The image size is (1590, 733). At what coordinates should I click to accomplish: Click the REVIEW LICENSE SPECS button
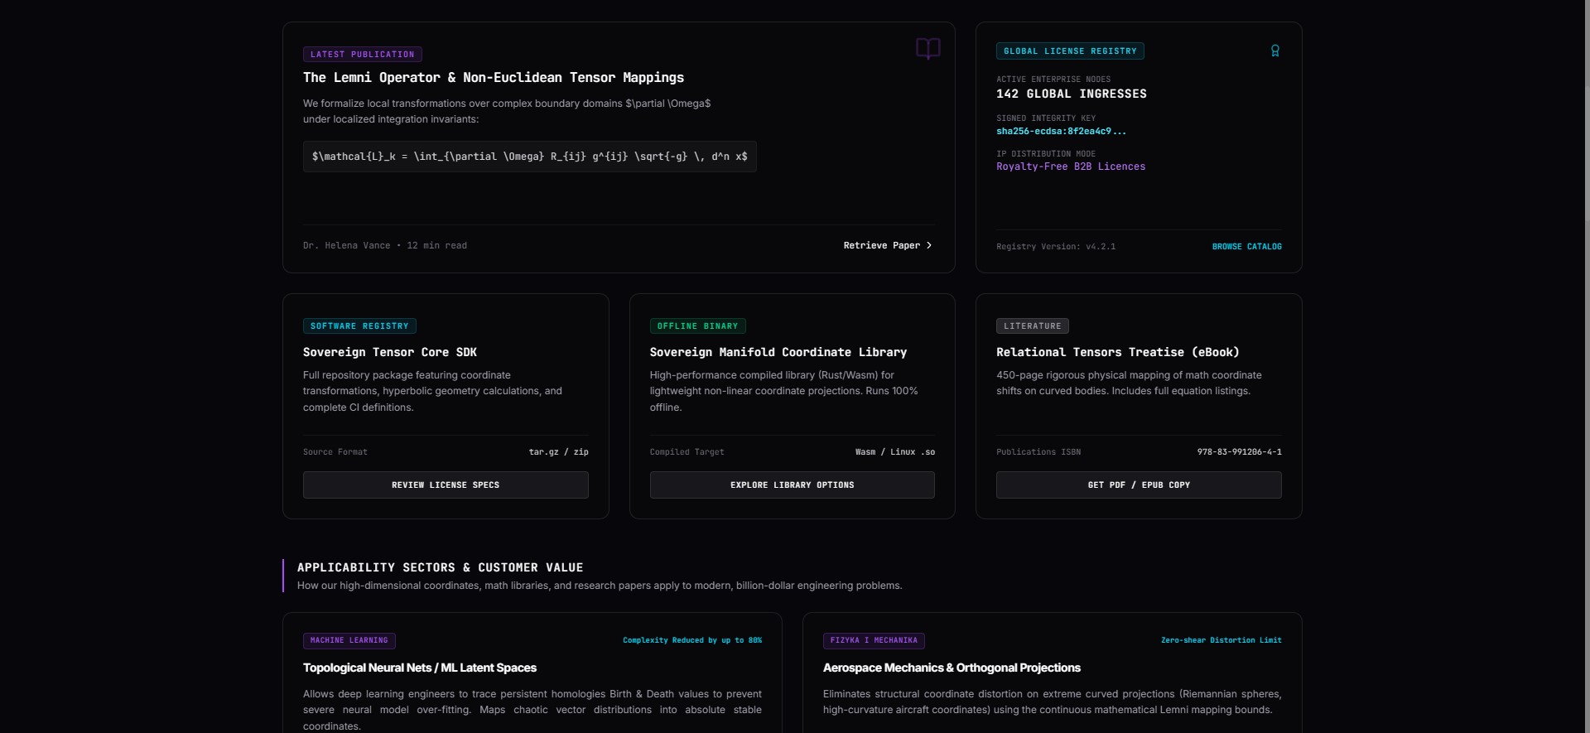[x=446, y=485]
